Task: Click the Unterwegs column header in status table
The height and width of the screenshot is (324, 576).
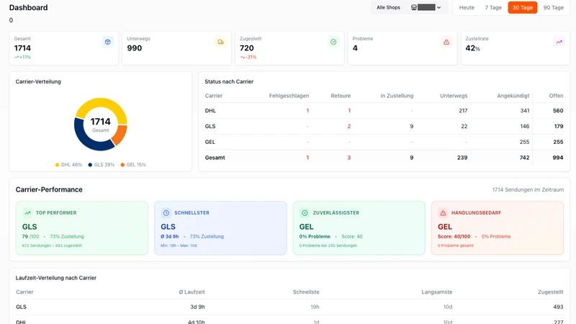Action: pyautogui.click(x=454, y=96)
